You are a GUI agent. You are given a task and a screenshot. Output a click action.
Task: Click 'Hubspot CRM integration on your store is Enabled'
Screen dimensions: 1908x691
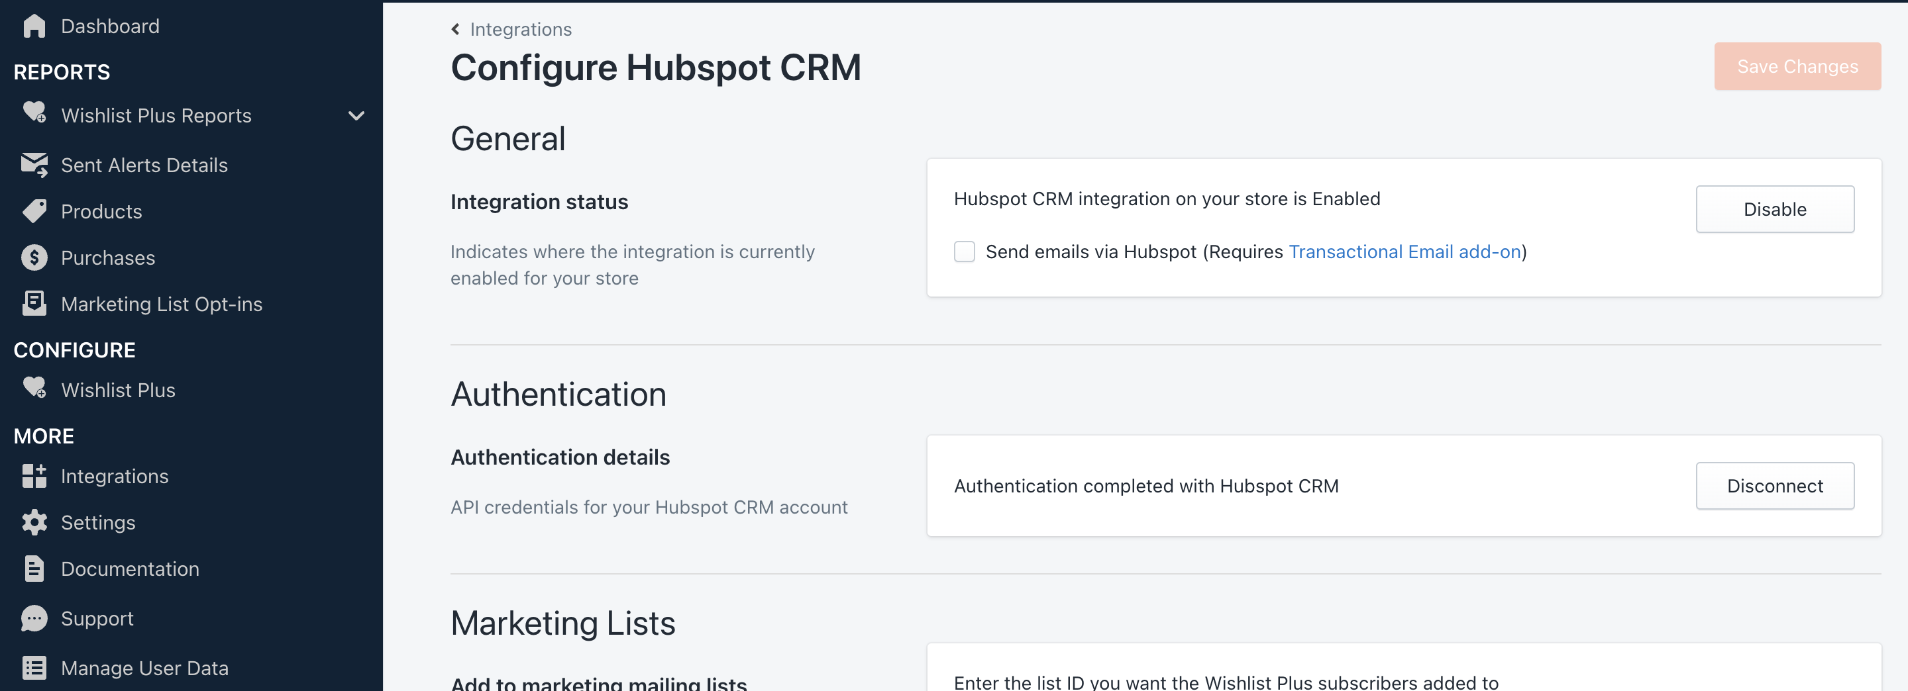1167,199
